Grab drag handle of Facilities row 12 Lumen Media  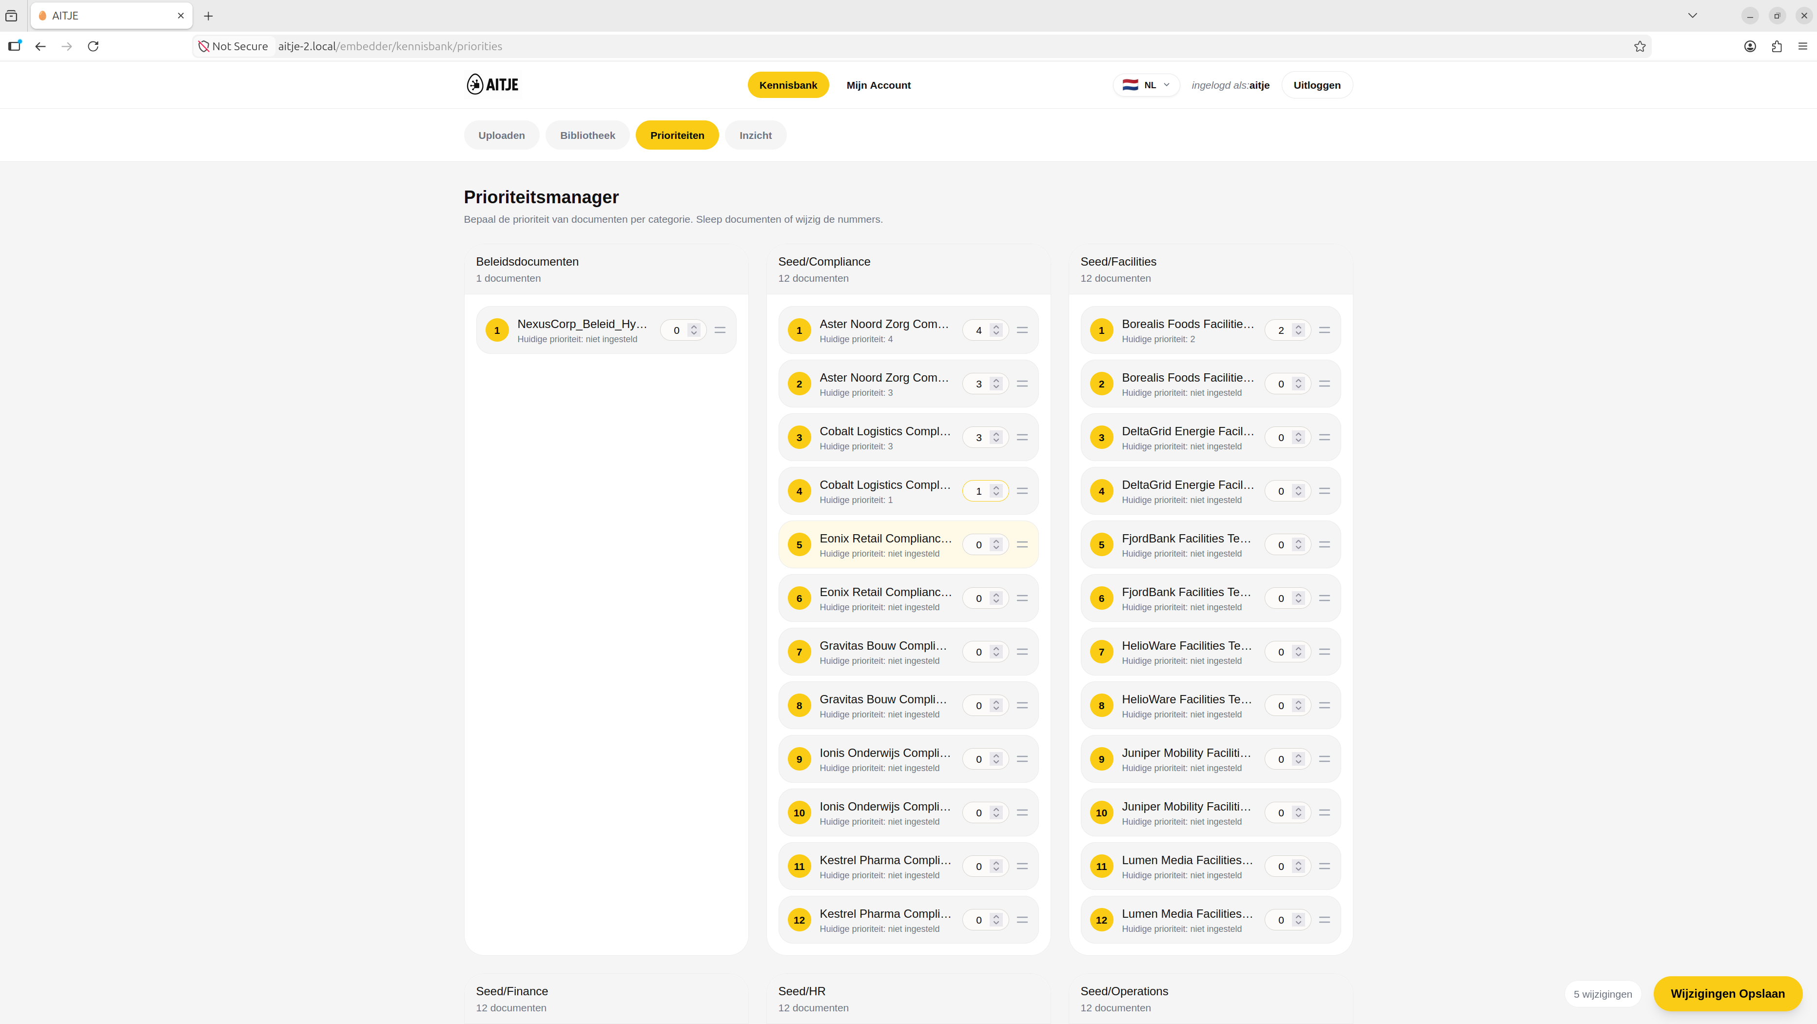pos(1325,920)
